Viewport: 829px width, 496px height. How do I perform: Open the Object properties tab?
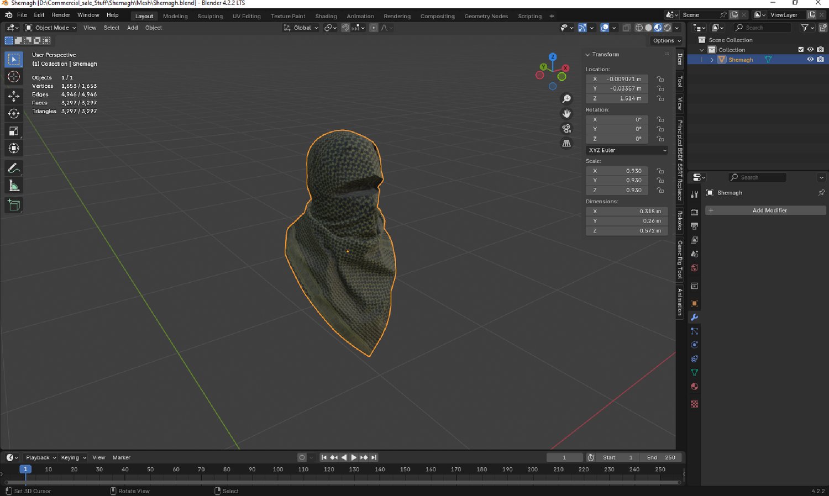(695, 303)
